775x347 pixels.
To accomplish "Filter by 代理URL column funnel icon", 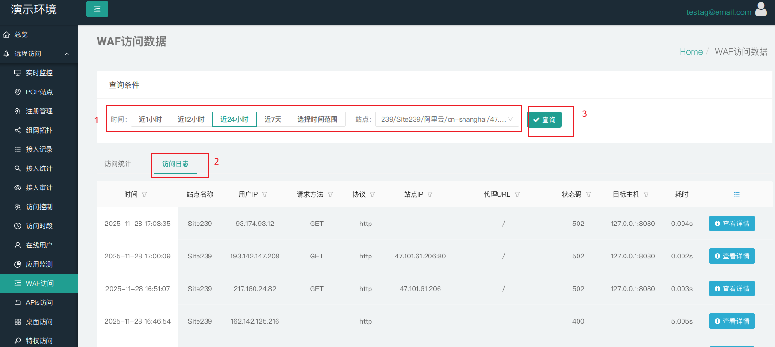I will point(517,194).
